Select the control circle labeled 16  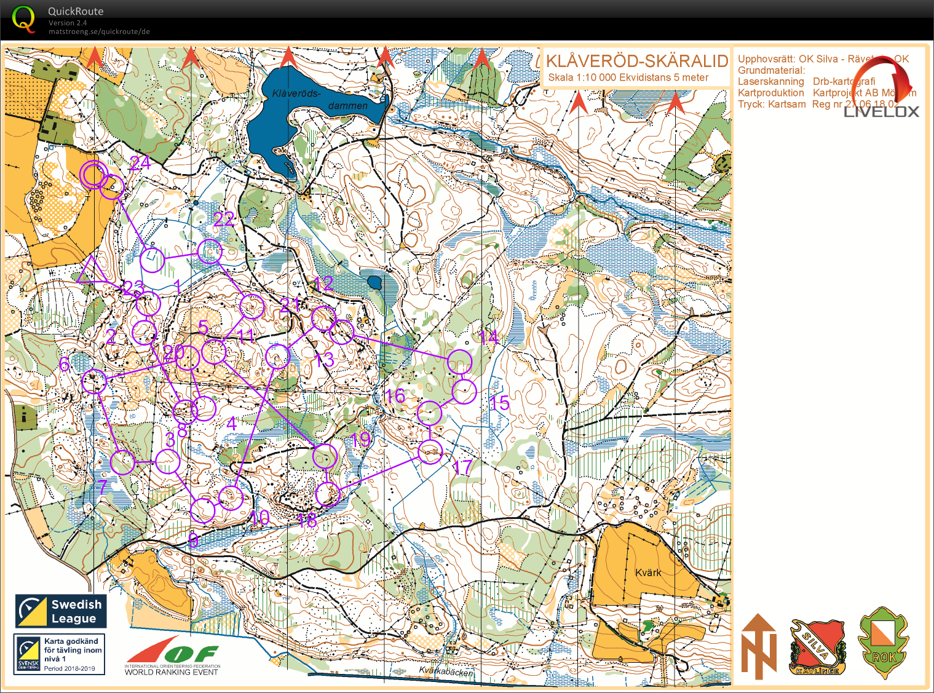tap(429, 413)
